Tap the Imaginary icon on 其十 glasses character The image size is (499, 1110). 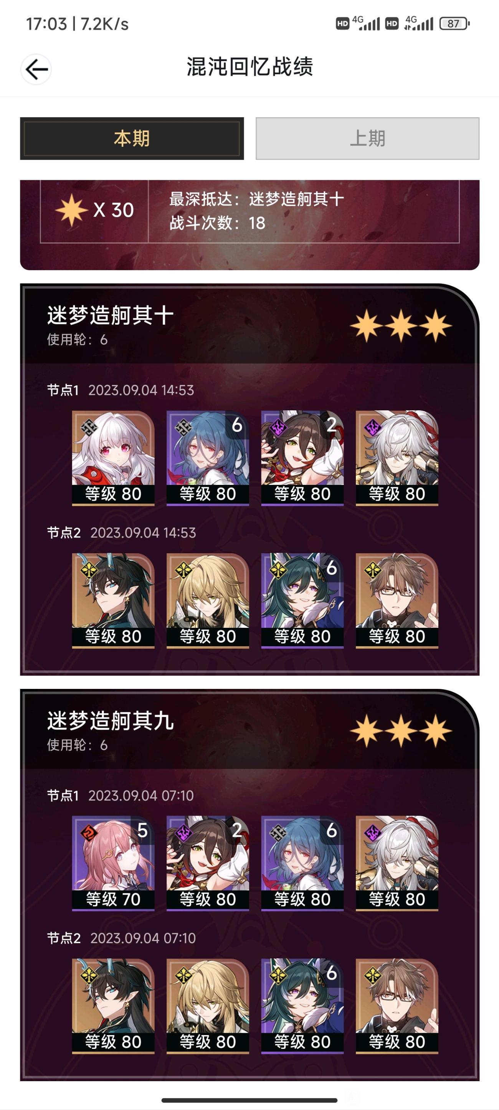[x=373, y=571]
